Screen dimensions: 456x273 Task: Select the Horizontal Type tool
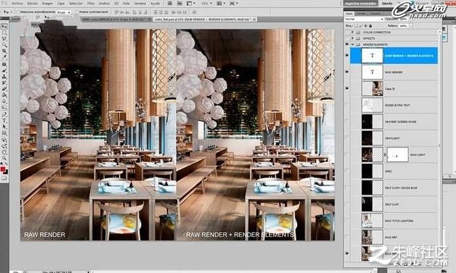(x=4, y=120)
